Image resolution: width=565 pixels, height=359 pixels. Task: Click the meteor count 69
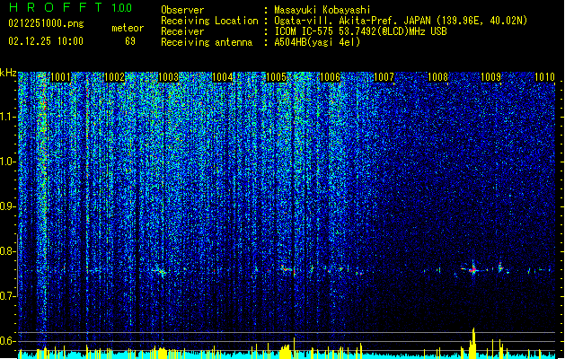click(x=130, y=41)
